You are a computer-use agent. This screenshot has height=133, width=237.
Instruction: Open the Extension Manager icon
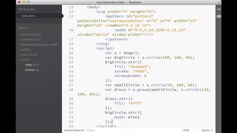[x=219, y=16]
